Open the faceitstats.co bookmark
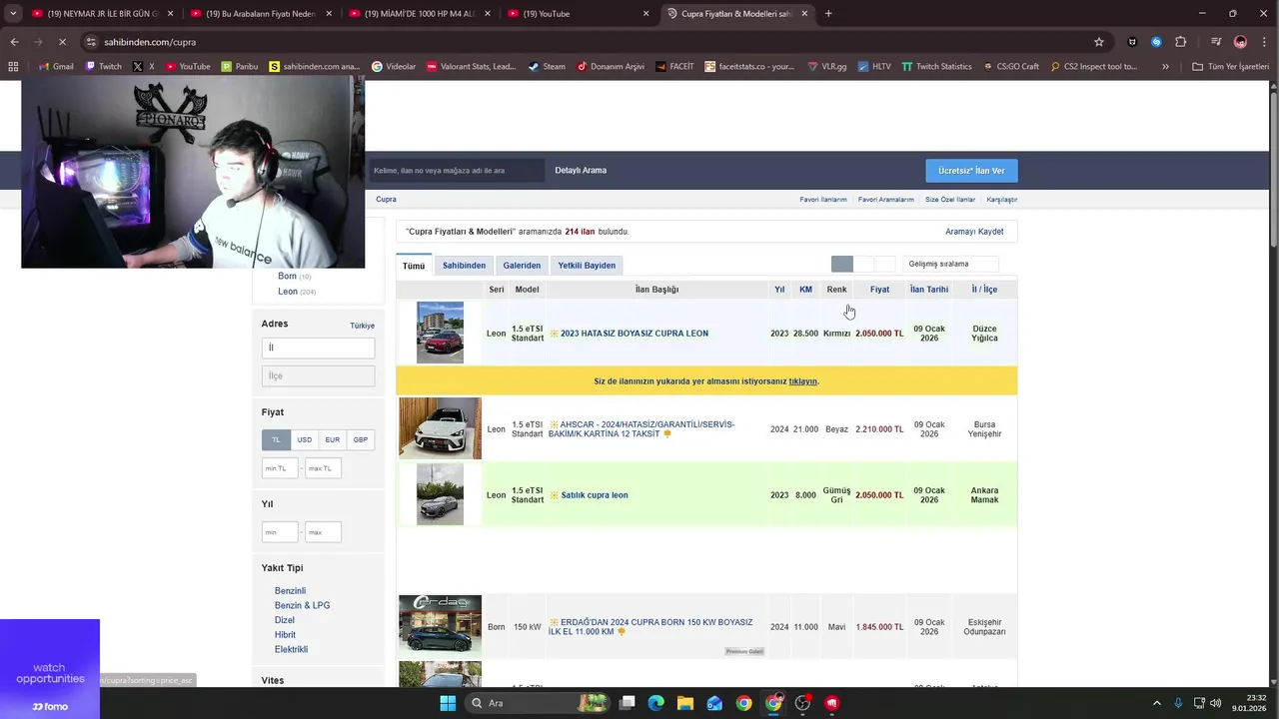The image size is (1279, 719). (x=749, y=67)
